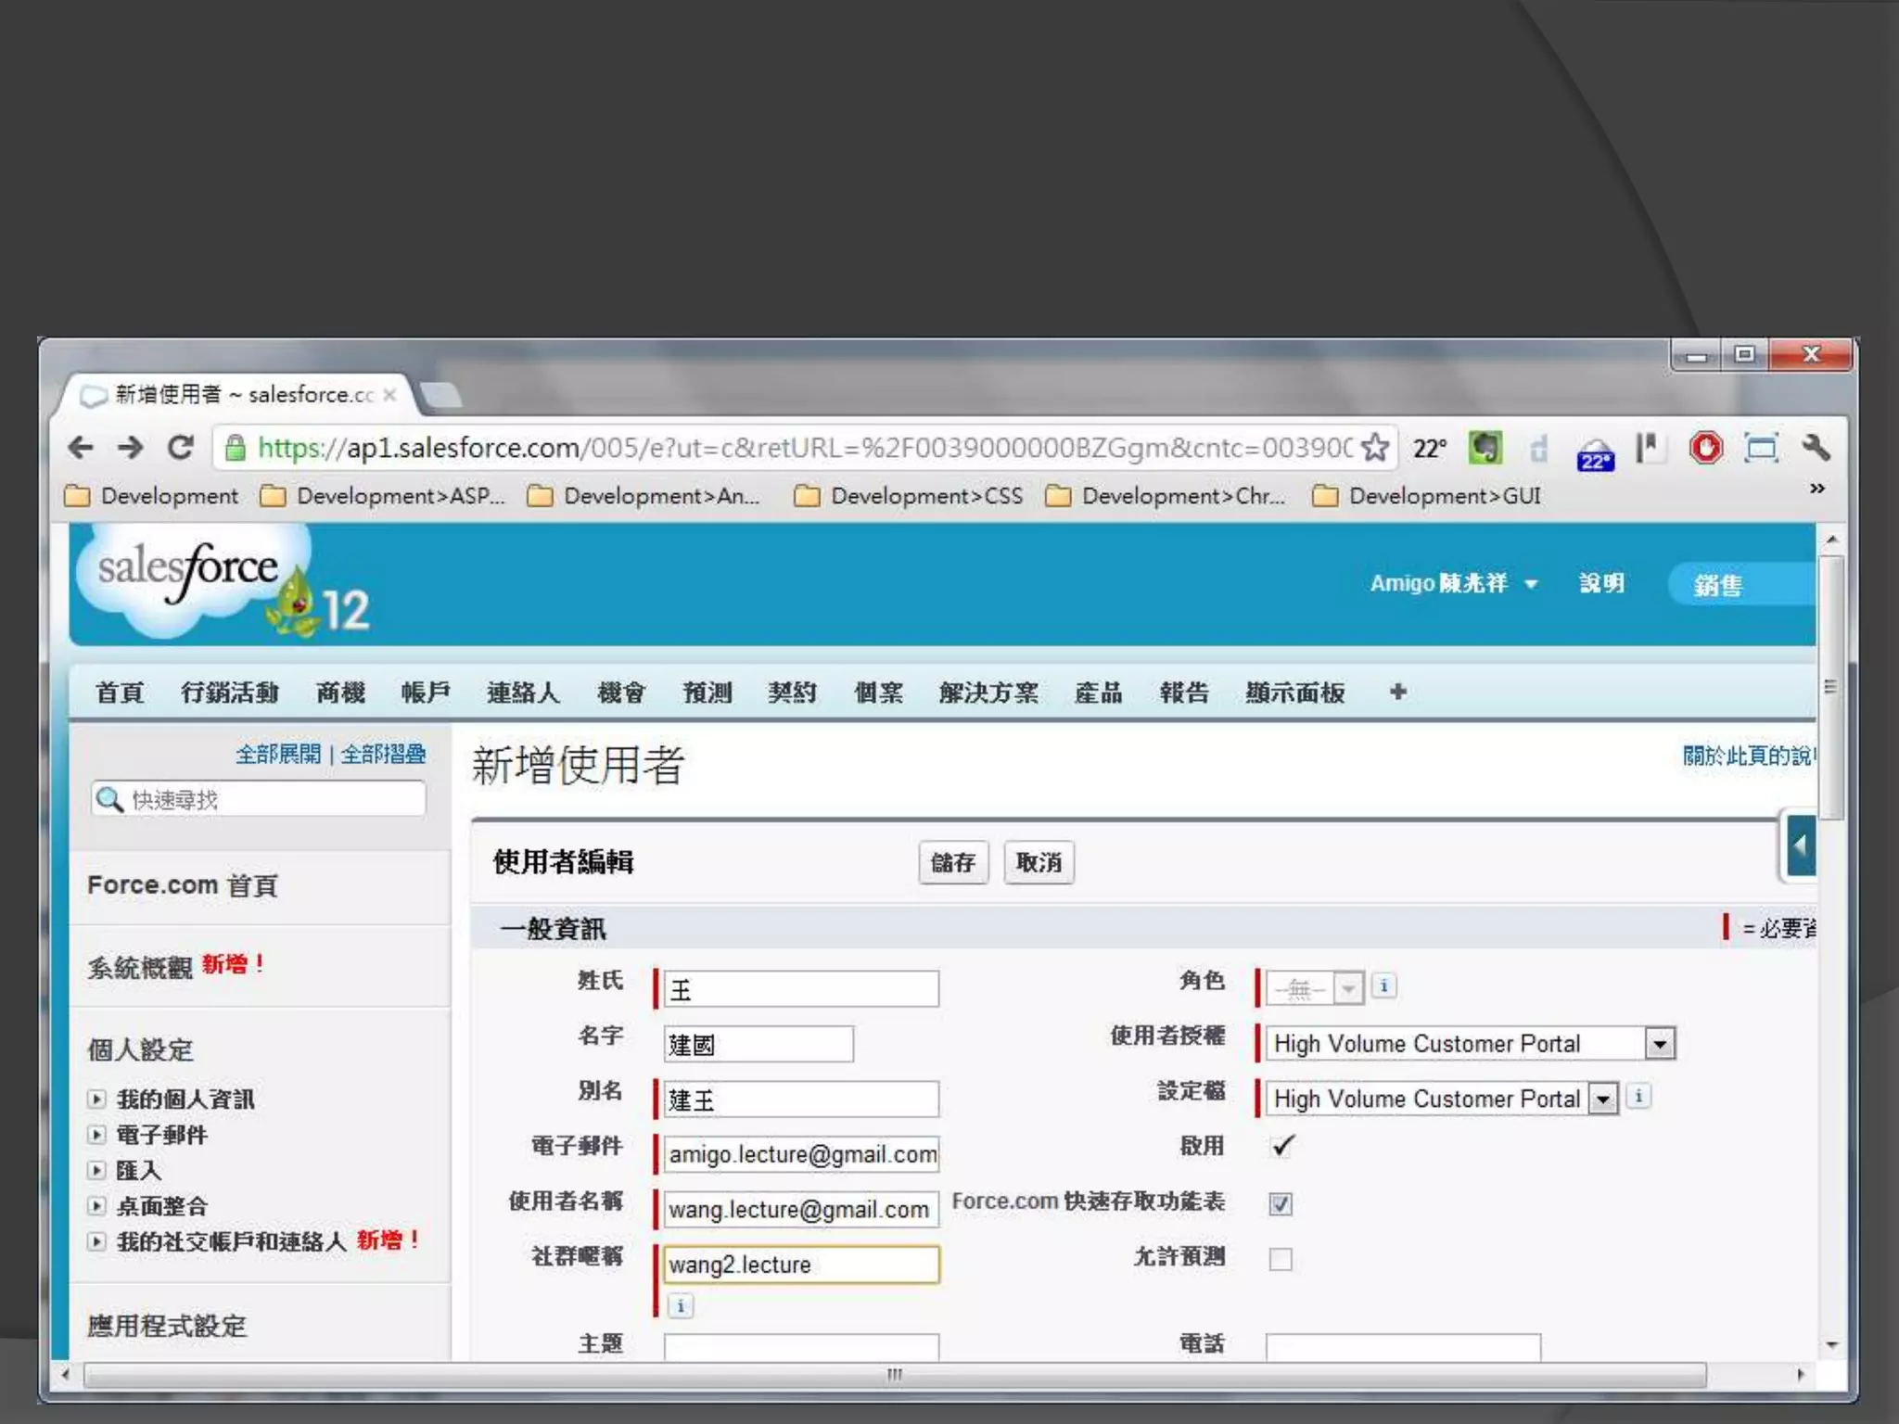Screen dimensions: 1899x1424
Task: Add a tab with the plus icon
Action: (x=1398, y=692)
